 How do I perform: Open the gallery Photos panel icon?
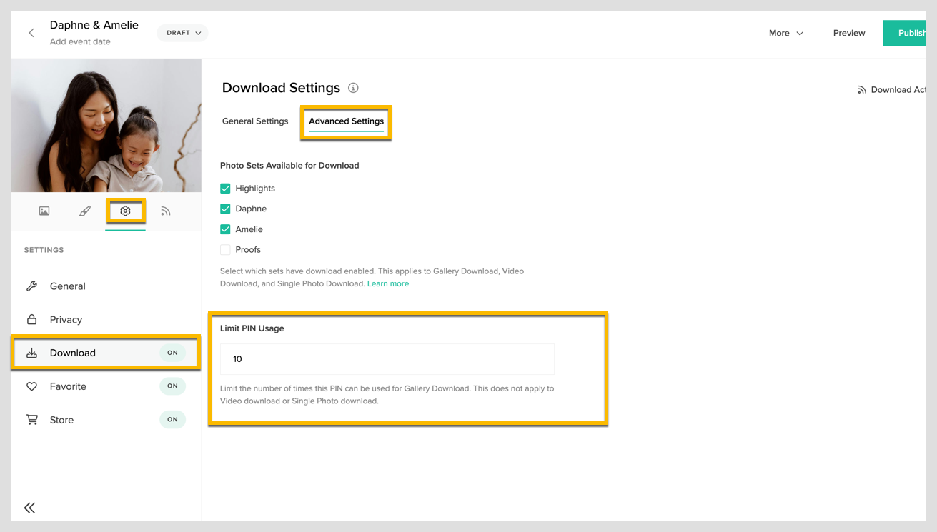click(44, 211)
